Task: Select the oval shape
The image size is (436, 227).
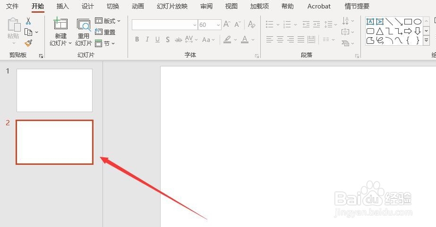Action: tap(418, 22)
